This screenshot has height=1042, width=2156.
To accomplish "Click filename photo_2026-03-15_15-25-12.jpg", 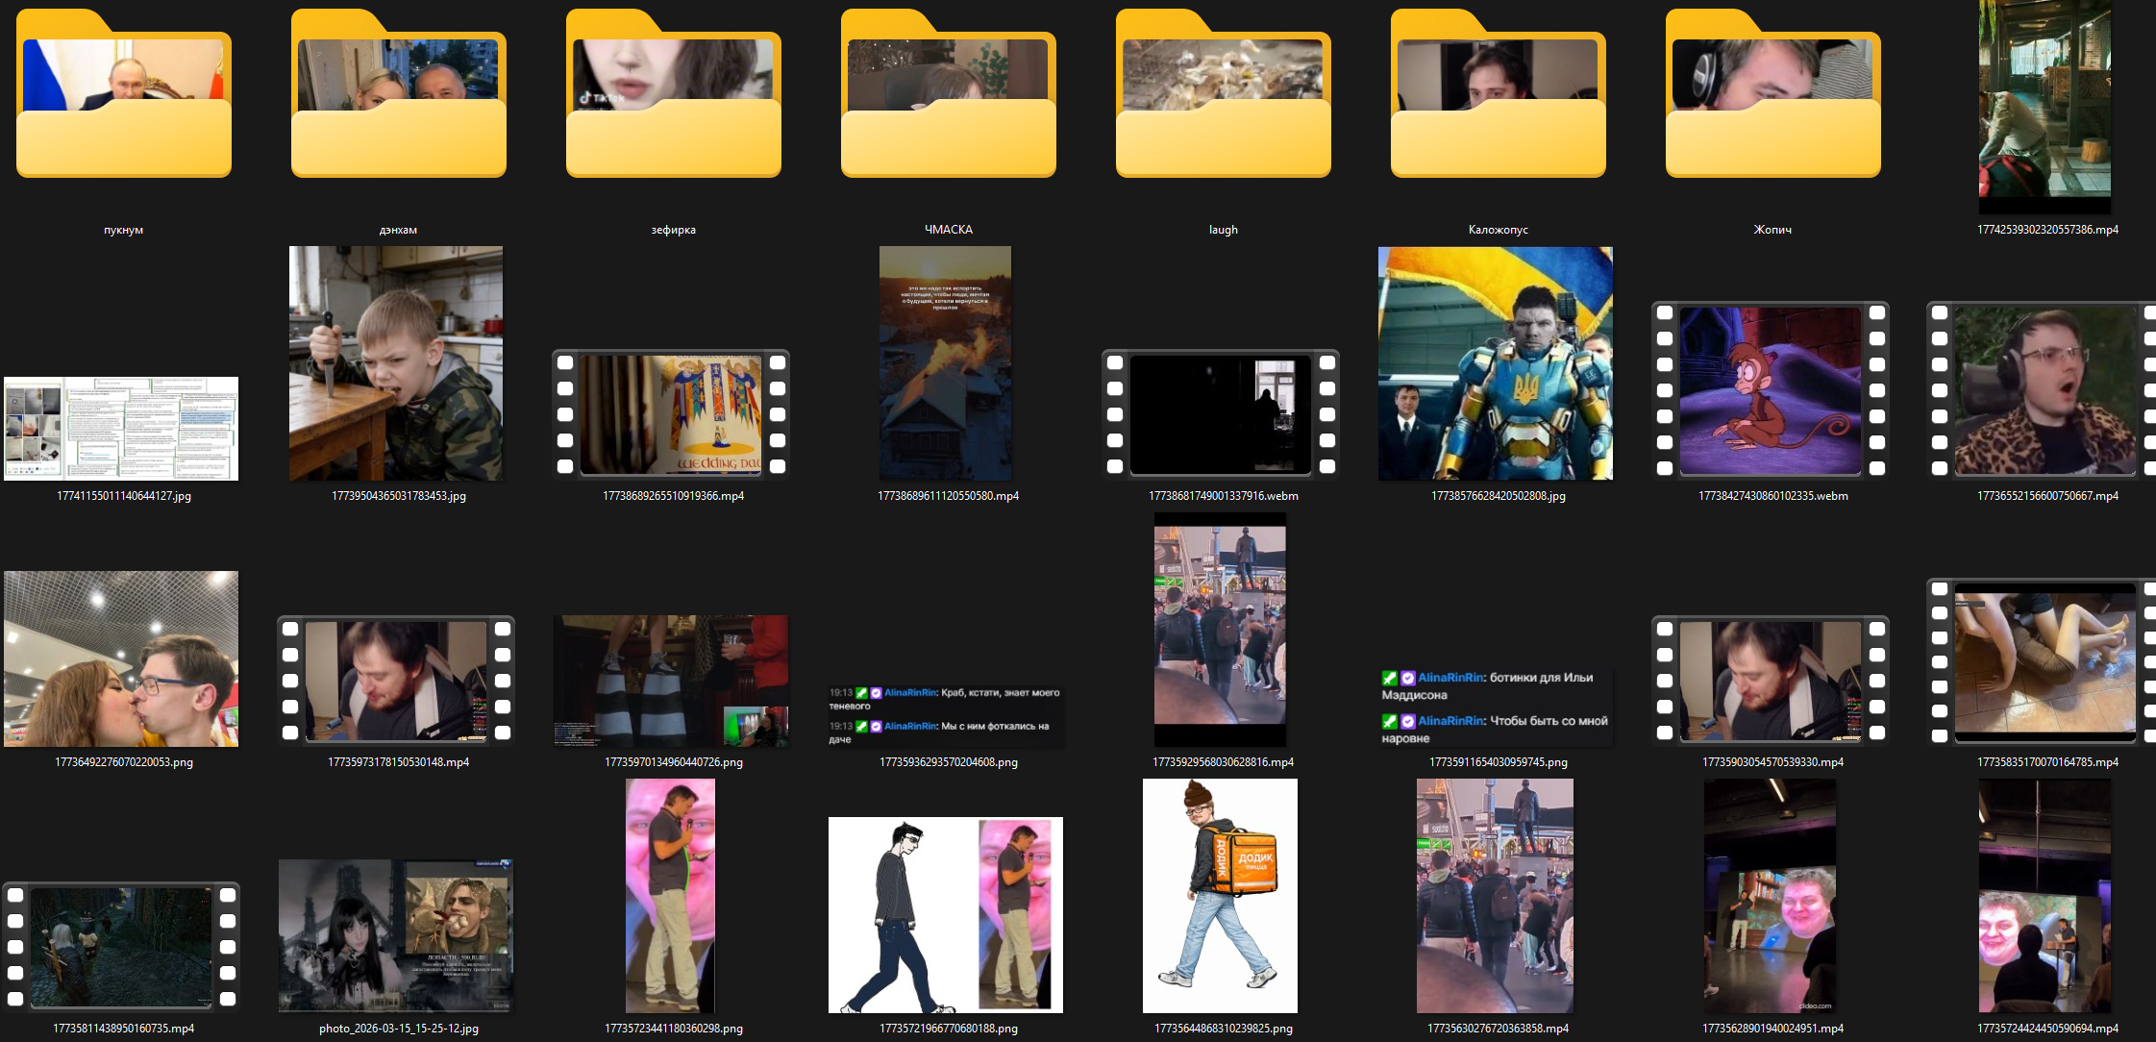I will [x=398, y=1029].
